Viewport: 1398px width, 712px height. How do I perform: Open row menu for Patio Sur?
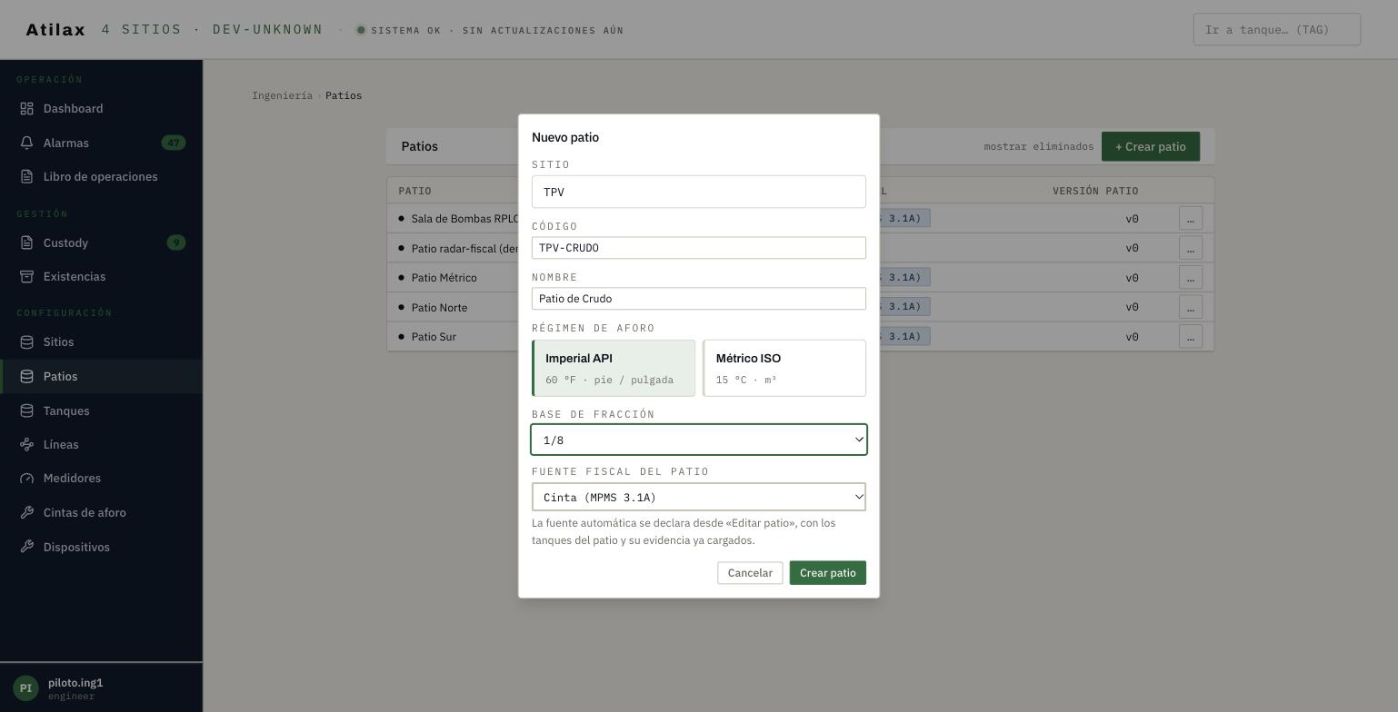[1191, 336]
